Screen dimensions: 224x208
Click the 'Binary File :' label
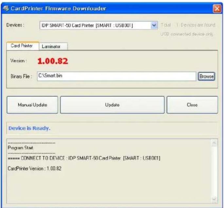tap(21, 76)
